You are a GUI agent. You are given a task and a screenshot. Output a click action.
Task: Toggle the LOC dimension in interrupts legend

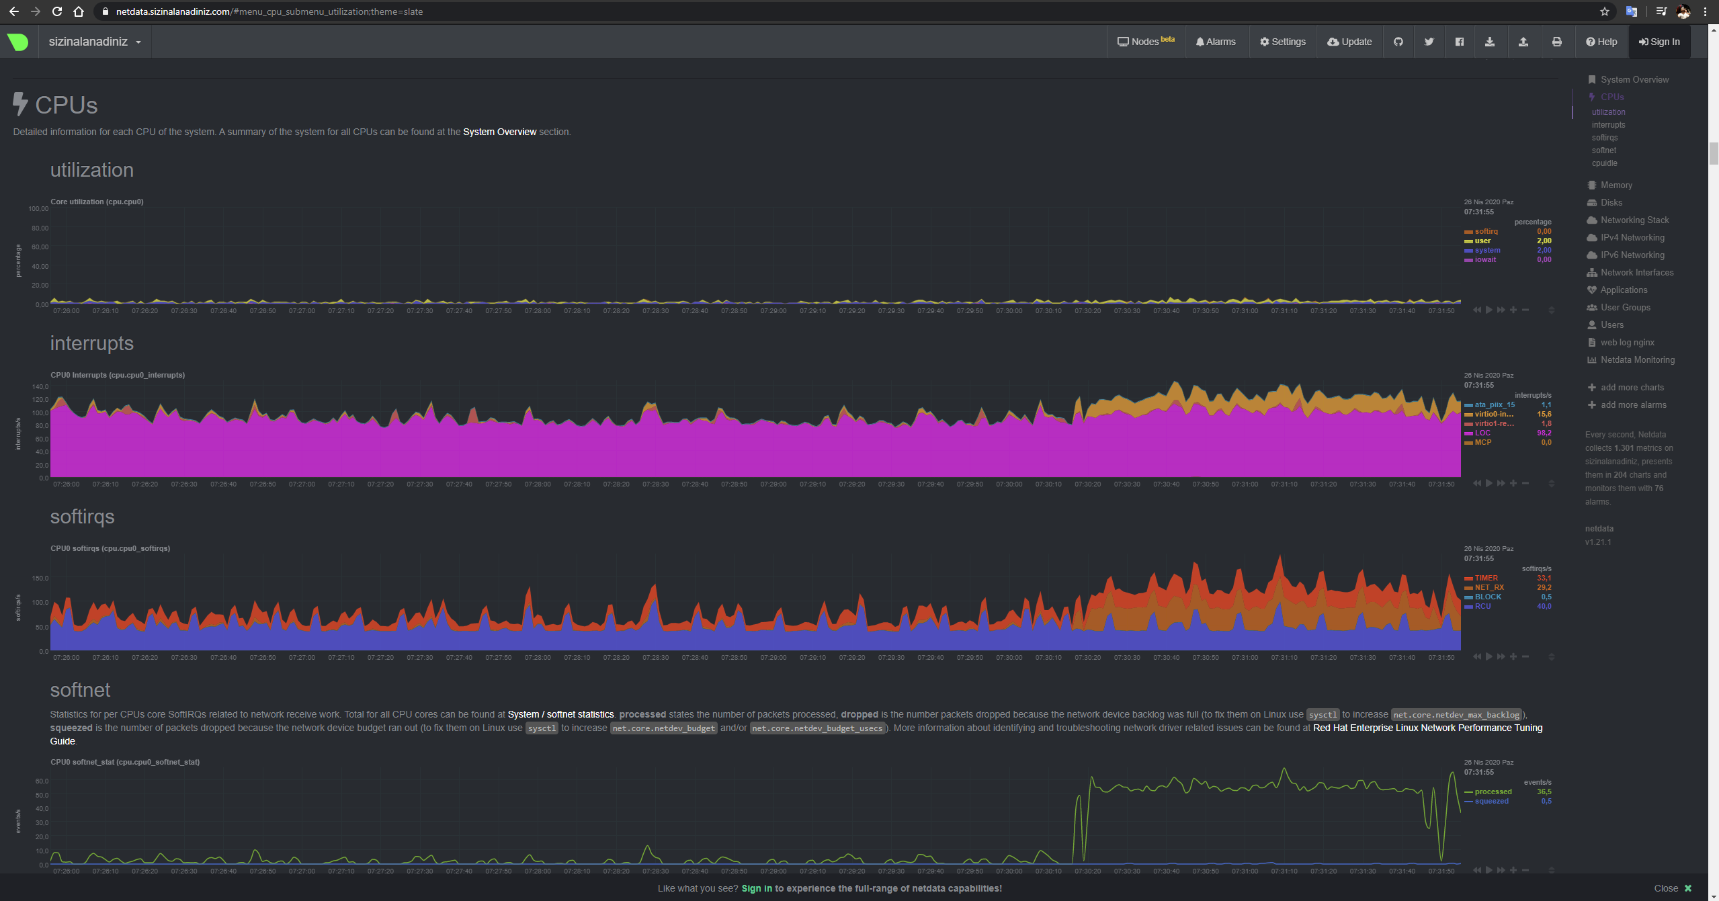coord(1482,433)
